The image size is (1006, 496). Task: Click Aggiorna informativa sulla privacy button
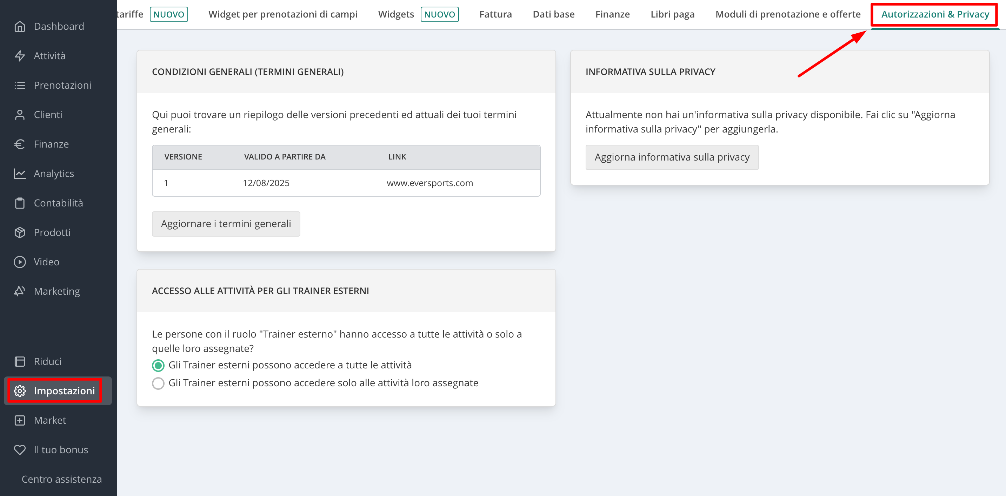(x=672, y=157)
